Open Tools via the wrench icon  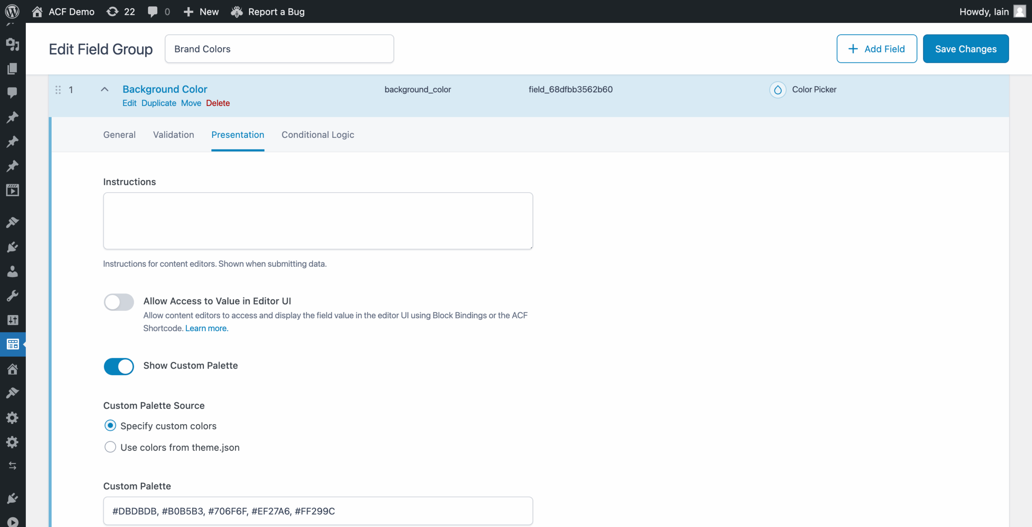coord(12,296)
